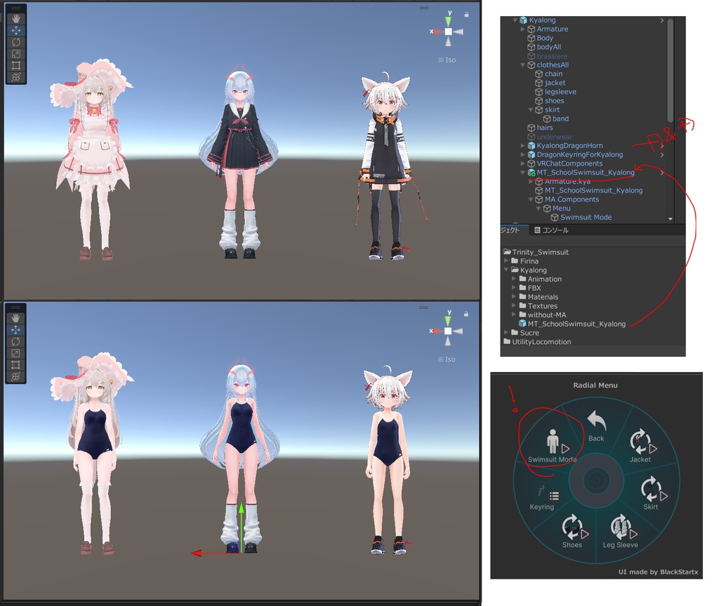Image resolution: width=719 pixels, height=606 pixels.
Task: Switch to the コンソール tab
Action: (552, 230)
